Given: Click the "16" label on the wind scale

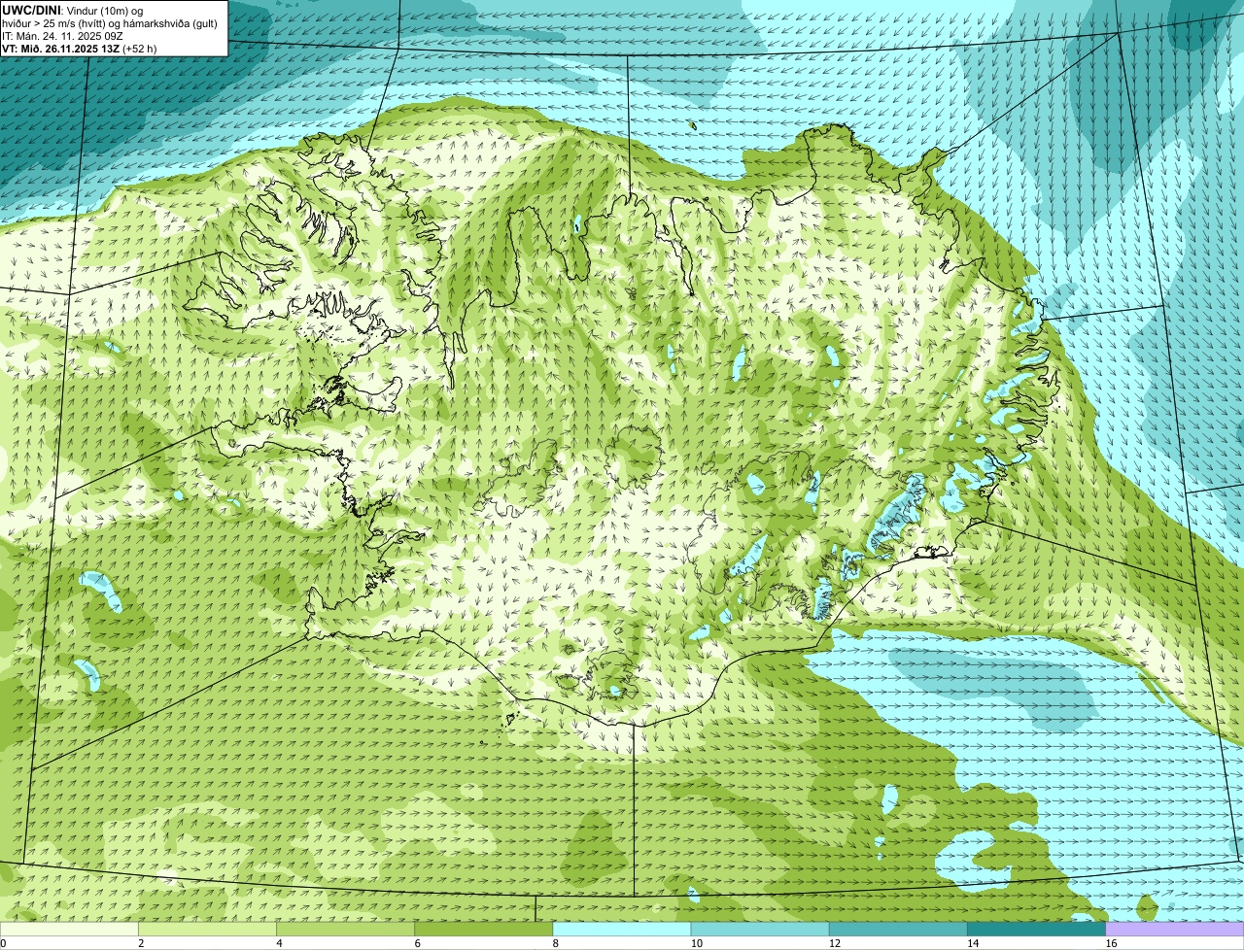Looking at the screenshot, I should point(1111,943).
